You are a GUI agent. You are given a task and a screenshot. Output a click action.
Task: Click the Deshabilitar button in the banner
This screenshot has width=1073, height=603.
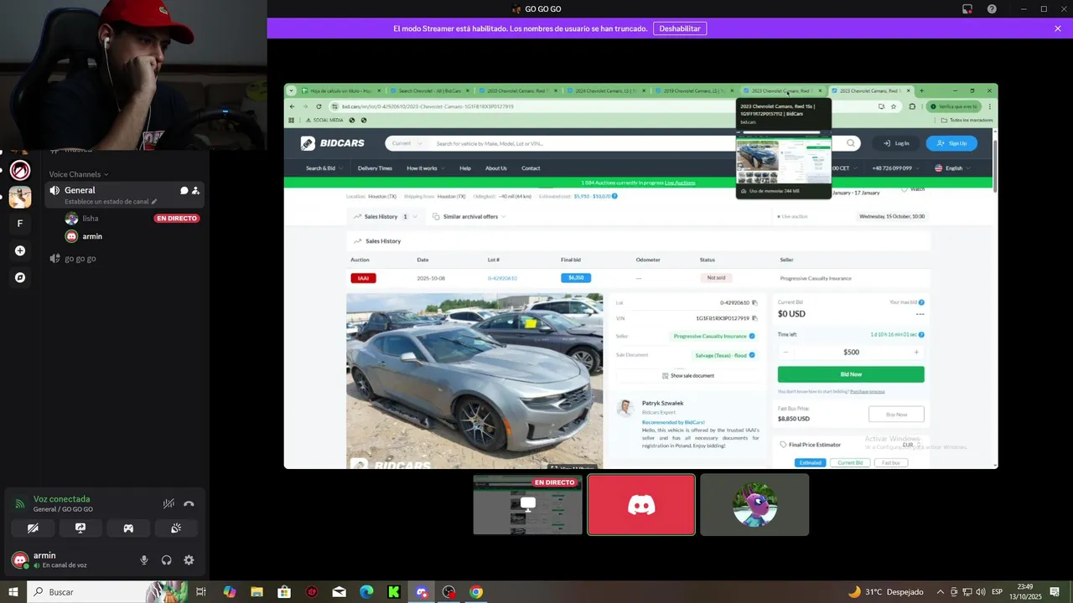pyautogui.click(x=680, y=28)
